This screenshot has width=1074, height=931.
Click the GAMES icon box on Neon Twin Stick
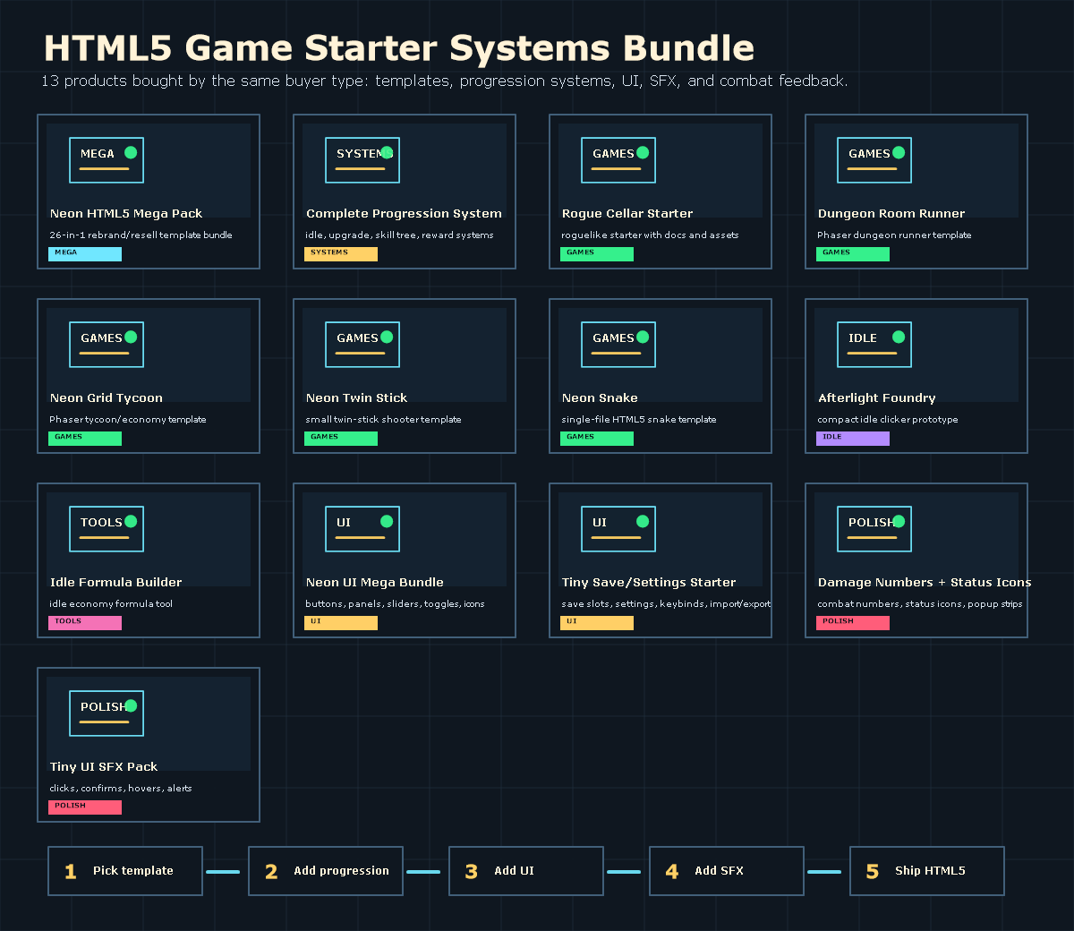(362, 345)
